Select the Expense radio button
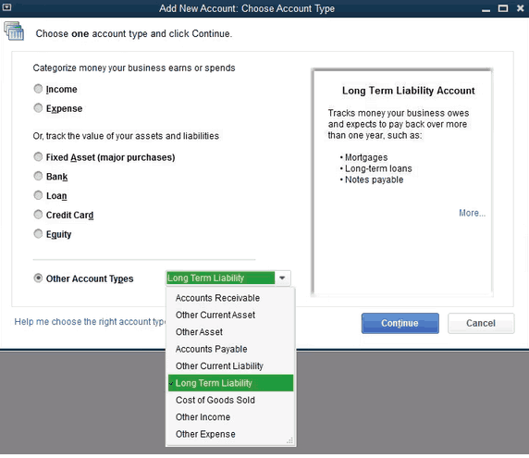Image resolution: width=529 pixels, height=458 pixels. (x=38, y=108)
